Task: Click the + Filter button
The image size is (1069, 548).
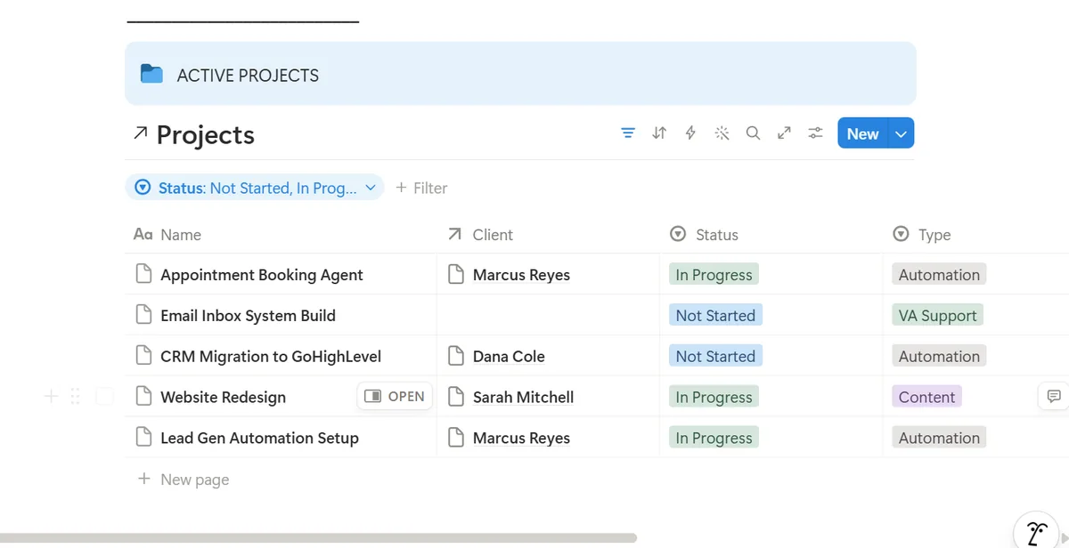Action: (x=421, y=188)
